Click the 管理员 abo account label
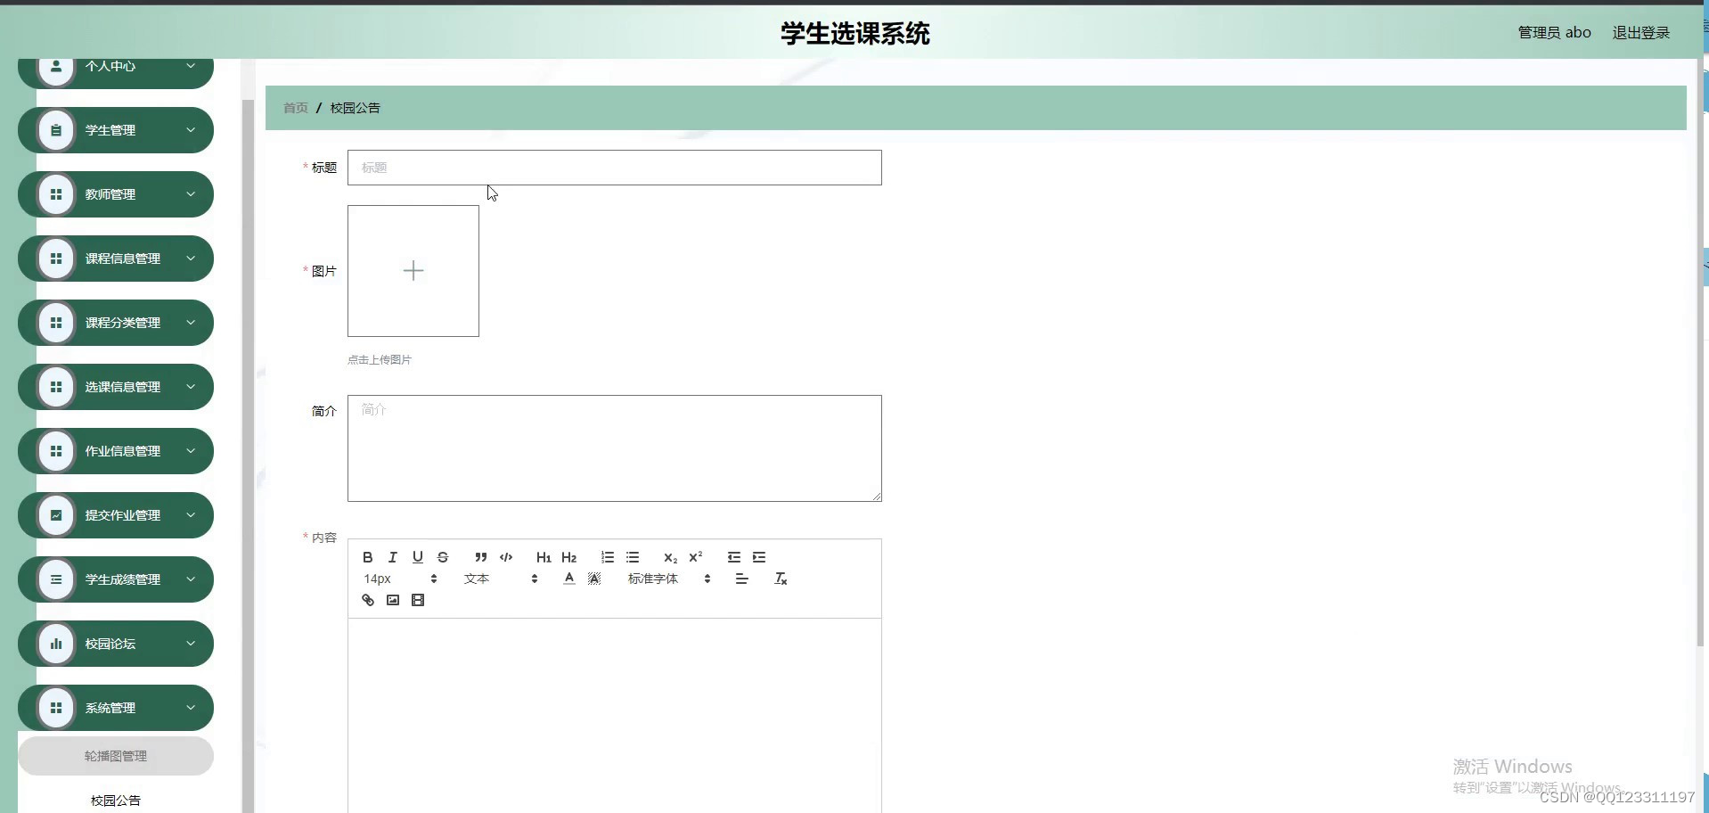Screen dimensions: 1709x813 [x=1554, y=32]
